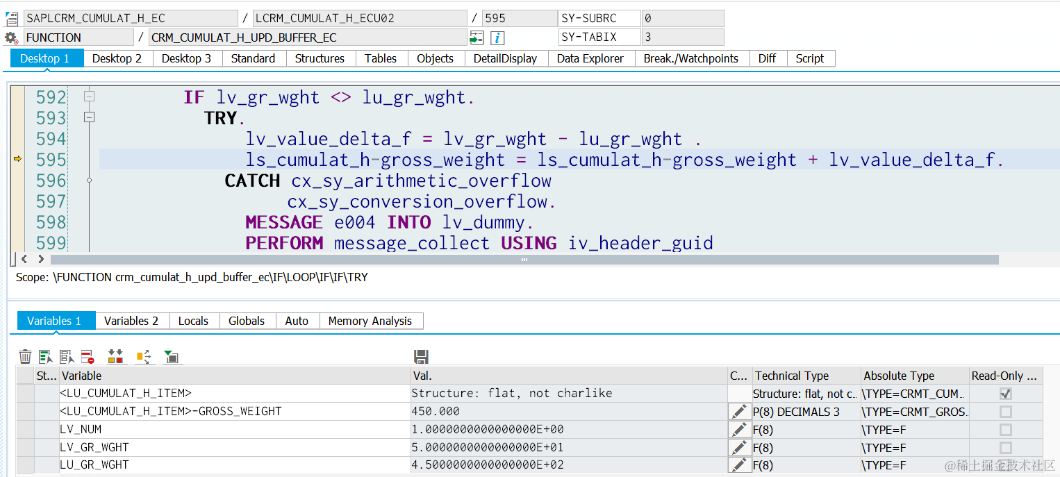Collapse the TRY block at line 593
This screenshot has height=477, width=1060.
(89, 118)
